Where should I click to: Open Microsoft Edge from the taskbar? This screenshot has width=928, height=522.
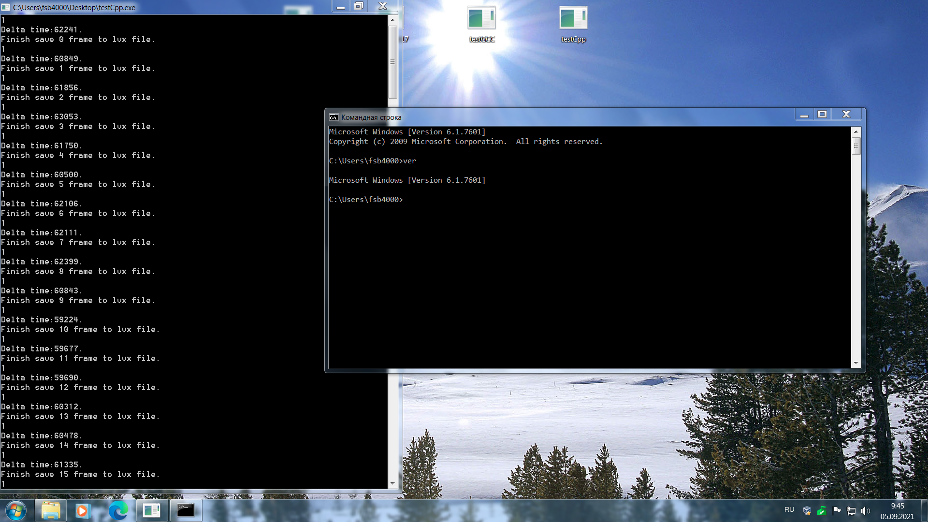pyautogui.click(x=118, y=510)
